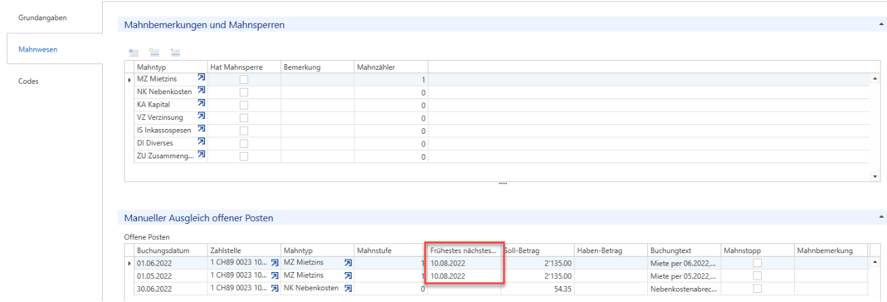Sort by the Bemerkung column header
The width and height of the screenshot is (887, 302).
317,66
